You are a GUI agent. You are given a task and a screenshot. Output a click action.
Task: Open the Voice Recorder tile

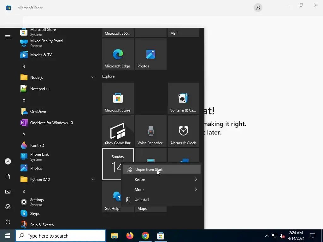click(x=150, y=131)
